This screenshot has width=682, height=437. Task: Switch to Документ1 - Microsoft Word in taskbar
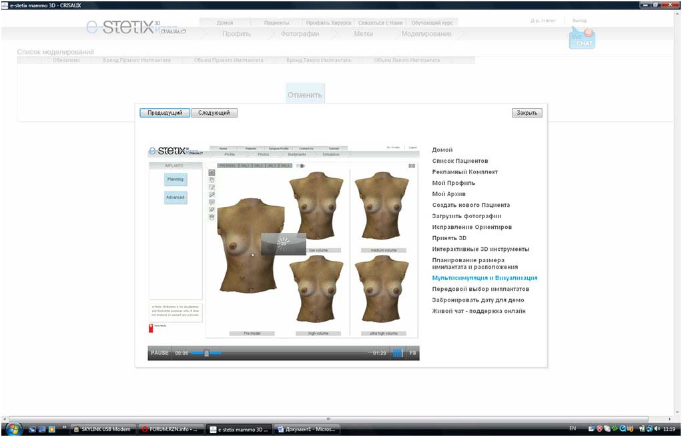(x=307, y=429)
